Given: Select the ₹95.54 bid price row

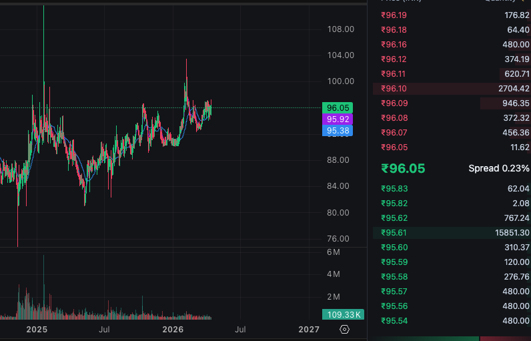Looking at the screenshot, I should (452, 321).
